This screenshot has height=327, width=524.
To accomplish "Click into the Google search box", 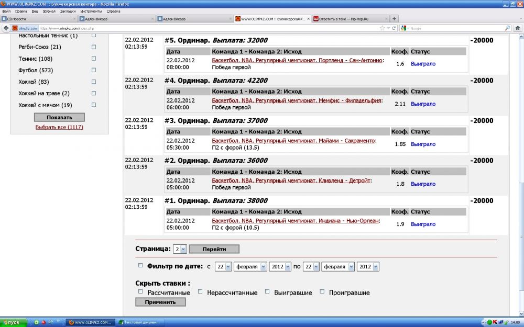I will pos(457,28).
